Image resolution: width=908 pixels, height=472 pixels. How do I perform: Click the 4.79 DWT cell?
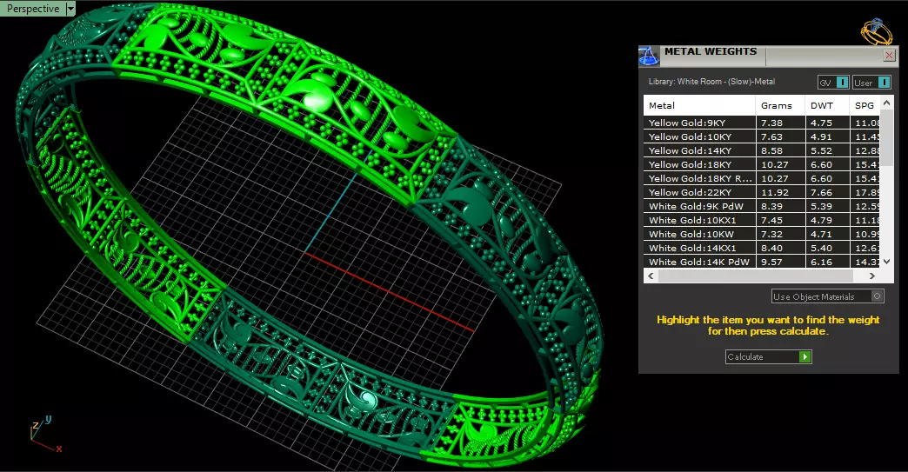pos(827,220)
